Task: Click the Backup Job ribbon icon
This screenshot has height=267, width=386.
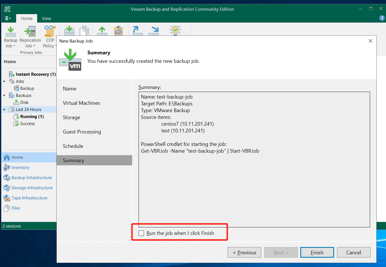Action: 11,32
